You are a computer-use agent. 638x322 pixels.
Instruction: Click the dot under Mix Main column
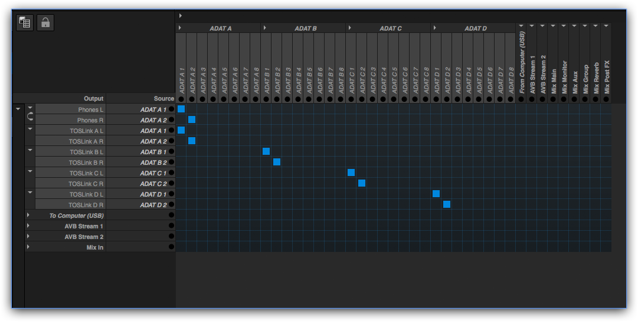click(x=553, y=99)
